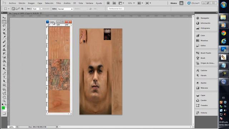Select the Pen tool
The image size is (229, 129).
click(4, 73)
